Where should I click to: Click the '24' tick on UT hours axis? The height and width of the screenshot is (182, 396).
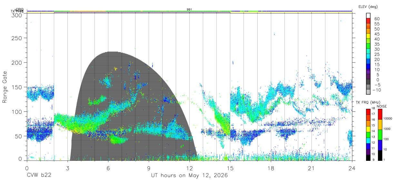tap(352, 168)
